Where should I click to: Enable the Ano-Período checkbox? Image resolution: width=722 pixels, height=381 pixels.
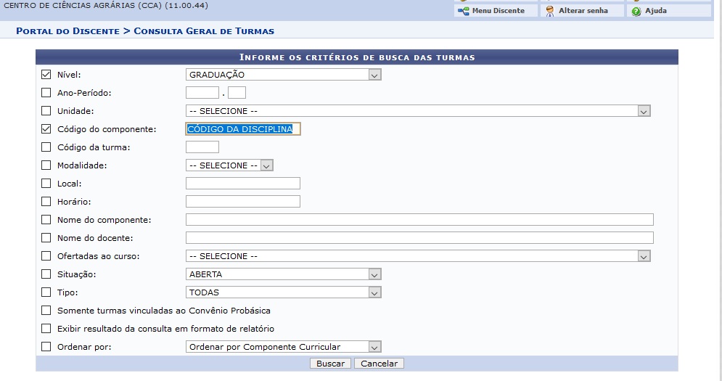pos(46,93)
